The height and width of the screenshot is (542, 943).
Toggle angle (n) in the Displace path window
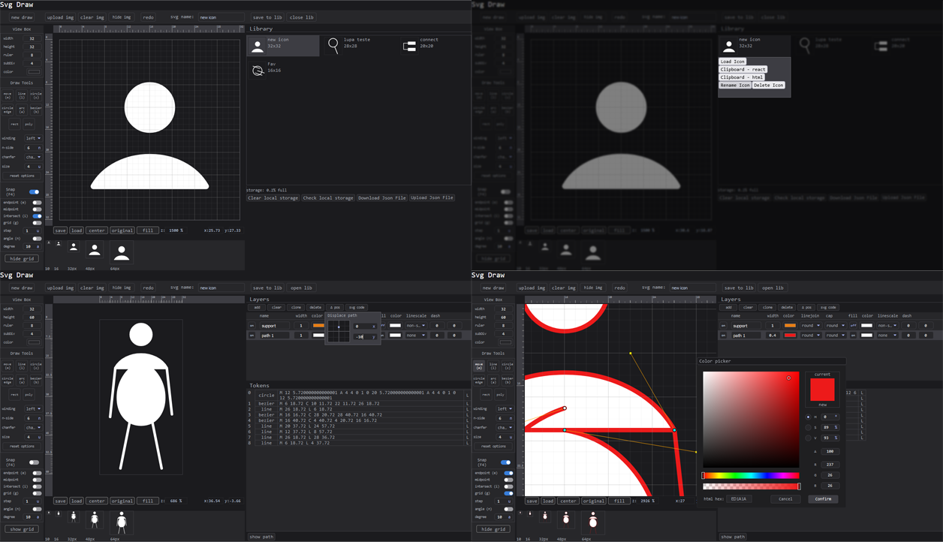(x=37, y=509)
